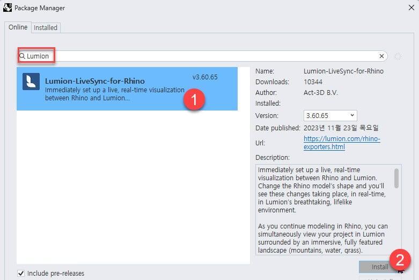Click the Name value Lumion-LiveSync-for-Rhino
The height and width of the screenshot is (280, 419).
[343, 71]
